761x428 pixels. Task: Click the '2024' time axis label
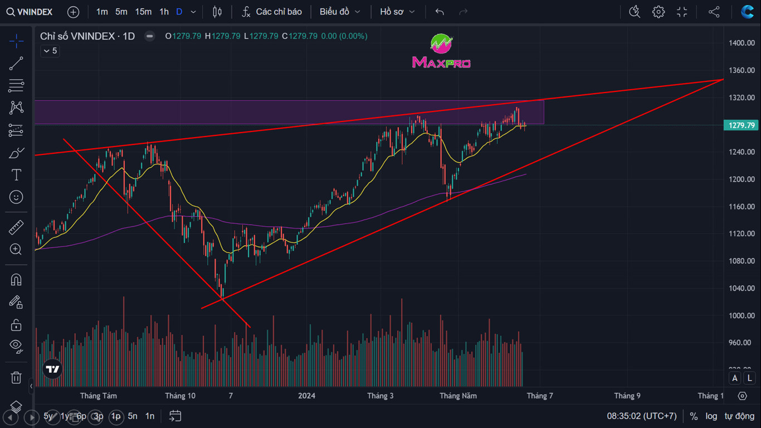[x=306, y=396]
